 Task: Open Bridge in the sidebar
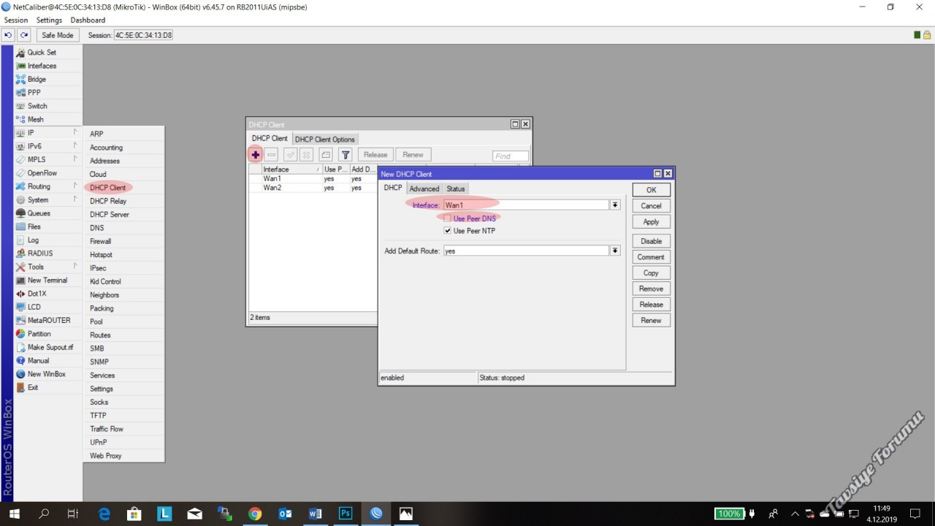(x=37, y=79)
